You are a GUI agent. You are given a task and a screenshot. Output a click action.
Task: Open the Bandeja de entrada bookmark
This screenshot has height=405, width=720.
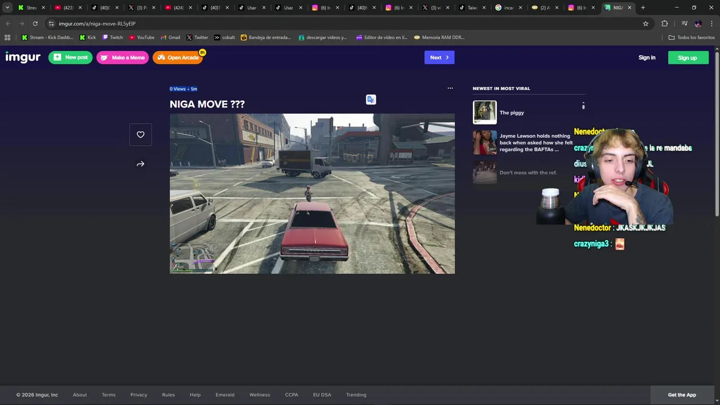click(266, 38)
